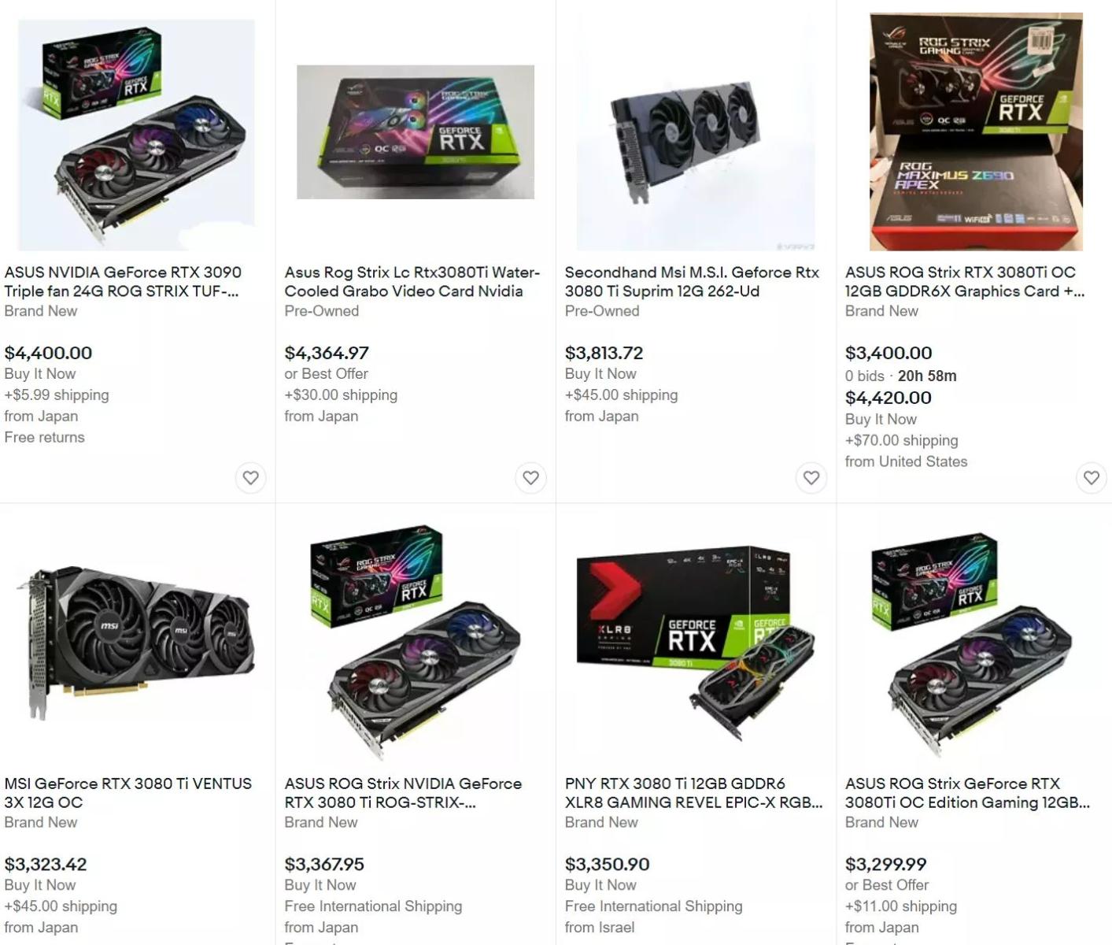Open ASUS NVIDIA GeForce RTX 3090 listing title

pyautogui.click(x=123, y=281)
